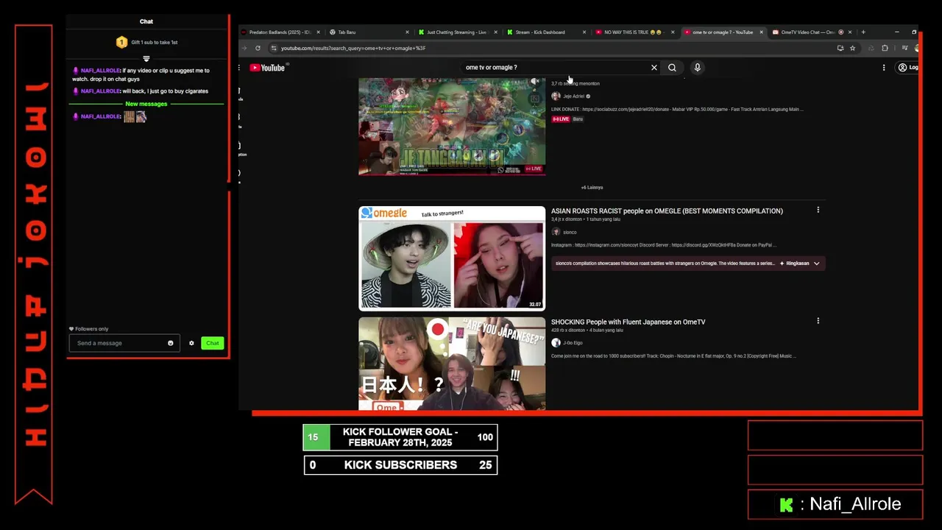Start voice search with the microphone icon
The height and width of the screenshot is (530, 942).
pyautogui.click(x=697, y=68)
